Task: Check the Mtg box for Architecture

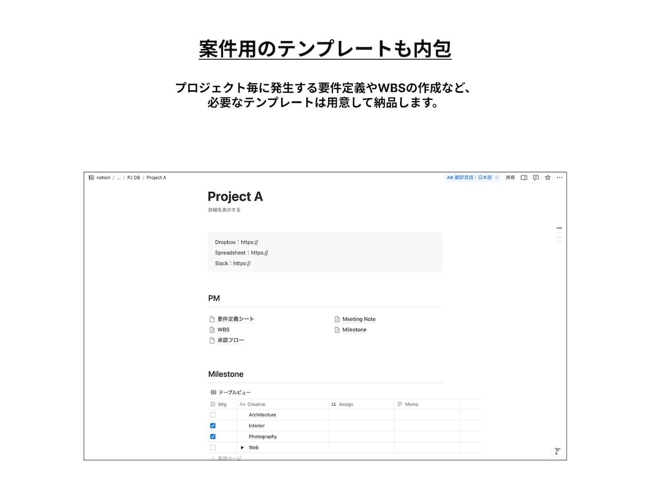Action: tap(213, 415)
